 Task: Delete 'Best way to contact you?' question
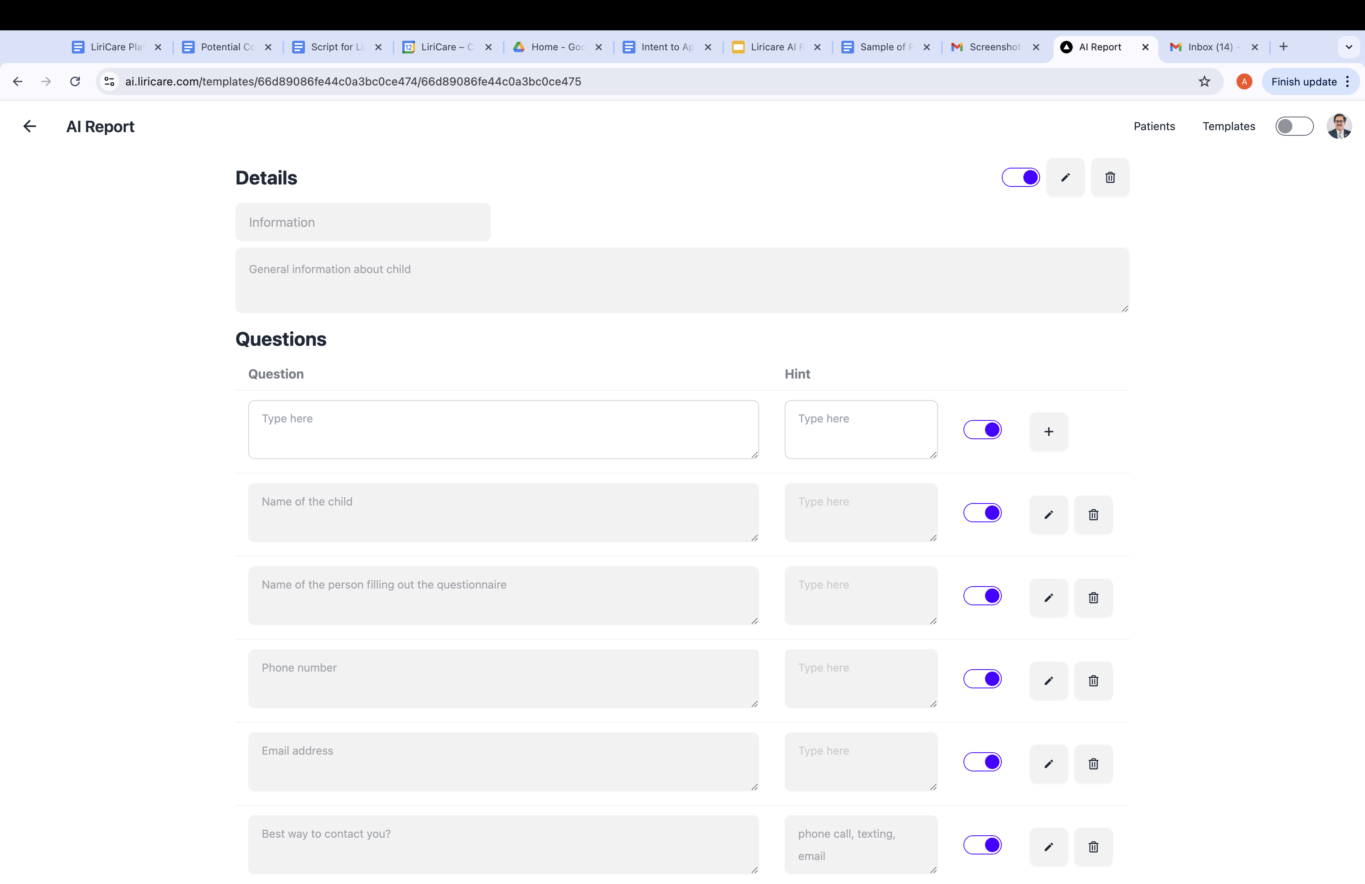(1093, 847)
